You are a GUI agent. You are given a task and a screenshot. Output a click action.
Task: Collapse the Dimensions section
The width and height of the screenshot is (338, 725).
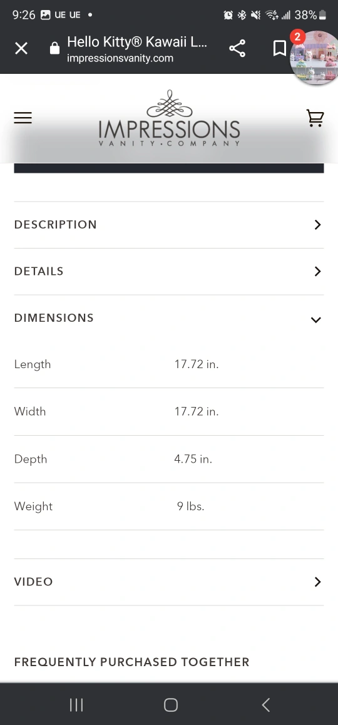tap(169, 318)
